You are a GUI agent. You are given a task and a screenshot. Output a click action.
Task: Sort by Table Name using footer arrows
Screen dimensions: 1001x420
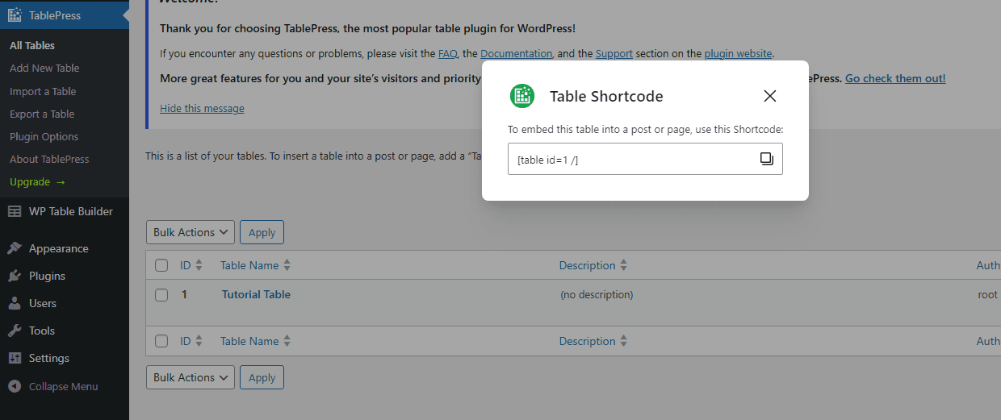[287, 341]
